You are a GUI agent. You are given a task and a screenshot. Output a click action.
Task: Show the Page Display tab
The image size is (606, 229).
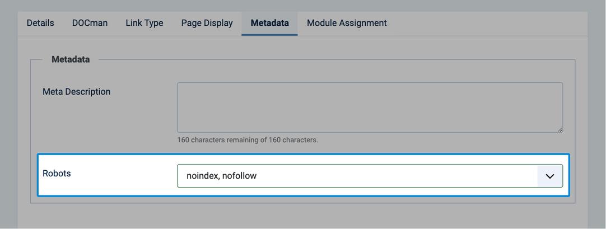(x=207, y=23)
